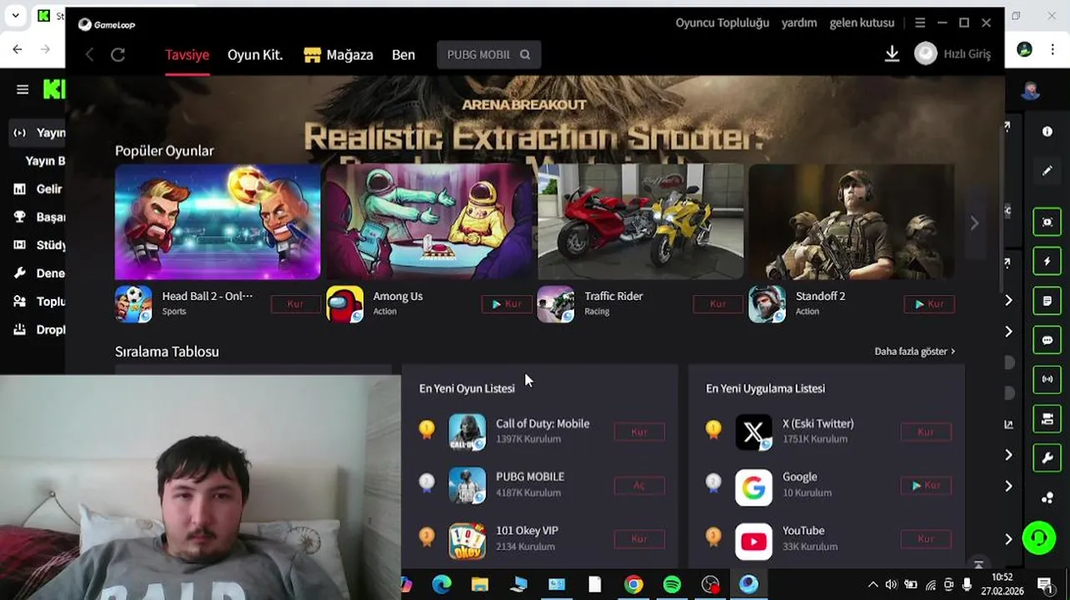Click the X (Eski Twitter) app icon
The image size is (1070, 600).
click(753, 432)
